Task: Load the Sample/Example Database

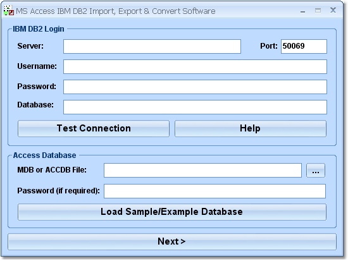Action: point(172,212)
